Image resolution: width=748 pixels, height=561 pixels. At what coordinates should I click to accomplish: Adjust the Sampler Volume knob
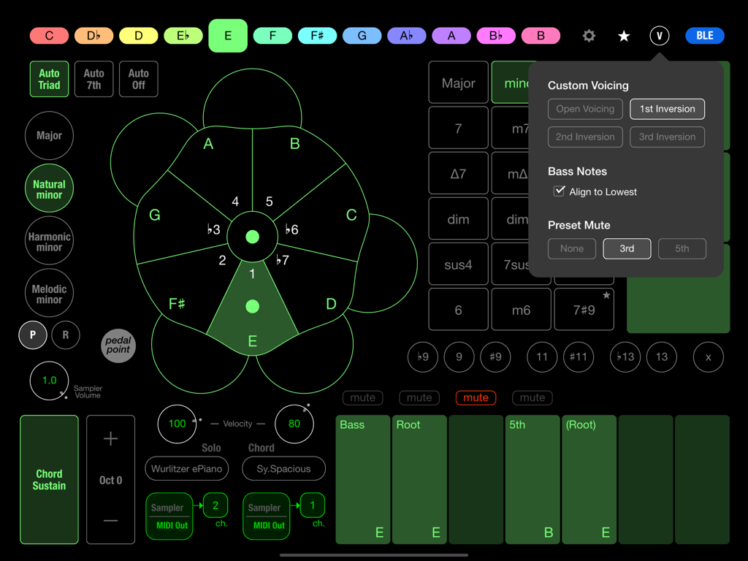(49, 381)
